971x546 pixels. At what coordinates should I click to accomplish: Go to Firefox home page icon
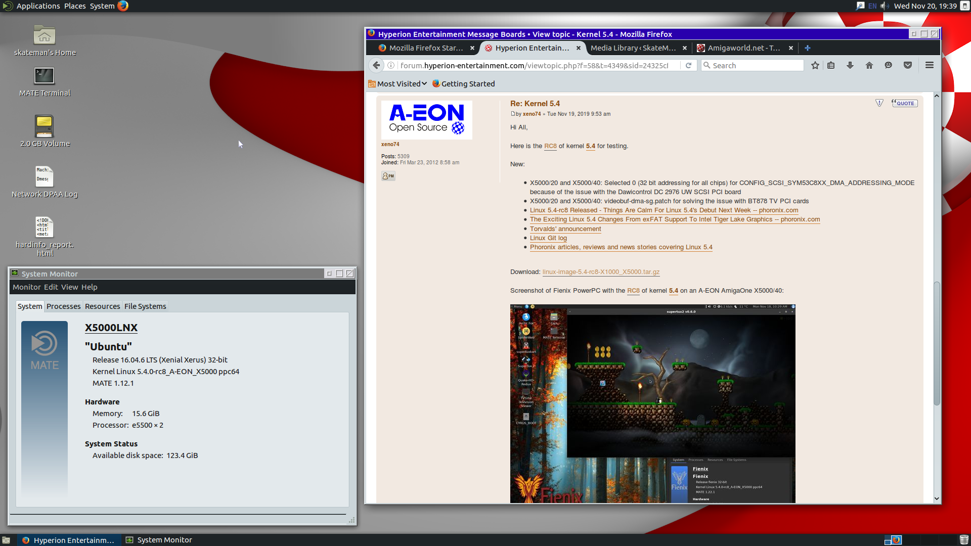tap(869, 65)
